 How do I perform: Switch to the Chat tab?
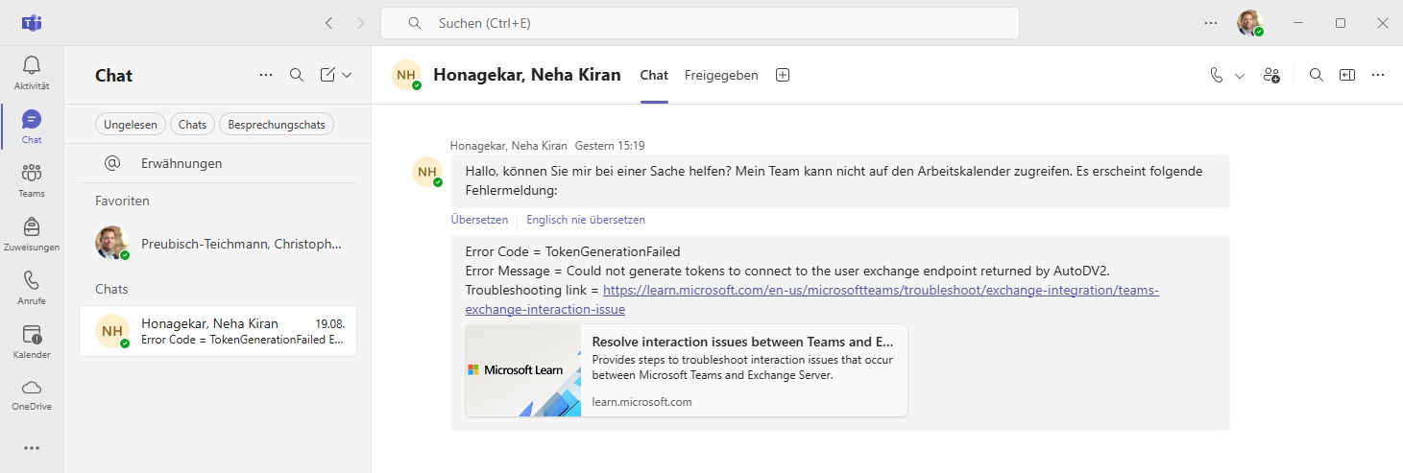click(x=654, y=75)
